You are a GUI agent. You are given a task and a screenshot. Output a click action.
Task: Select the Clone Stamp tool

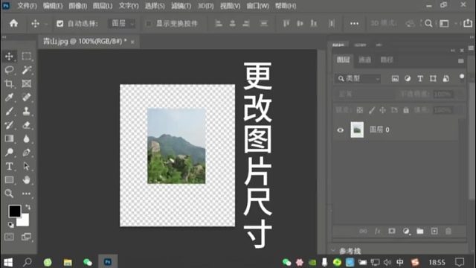[27, 111]
